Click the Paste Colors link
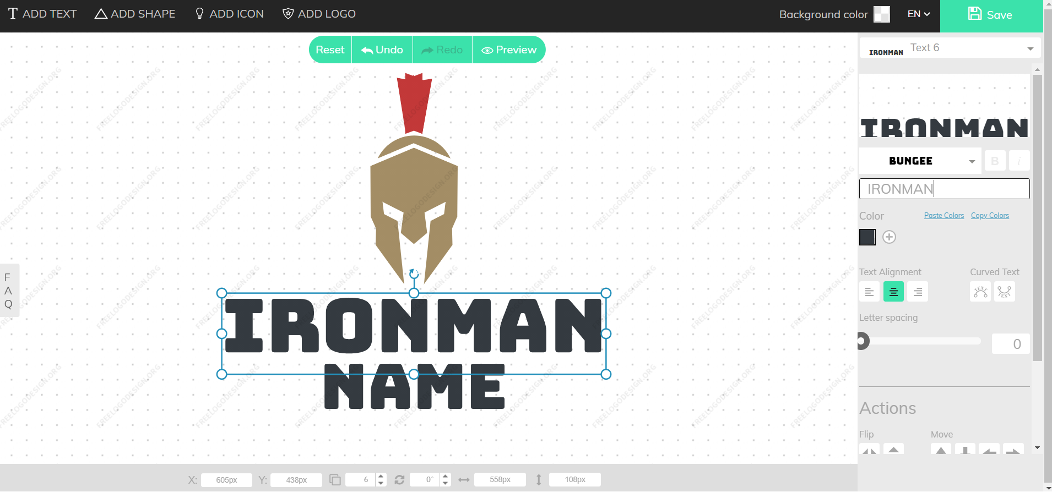The image size is (1052, 492). pyautogui.click(x=944, y=216)
